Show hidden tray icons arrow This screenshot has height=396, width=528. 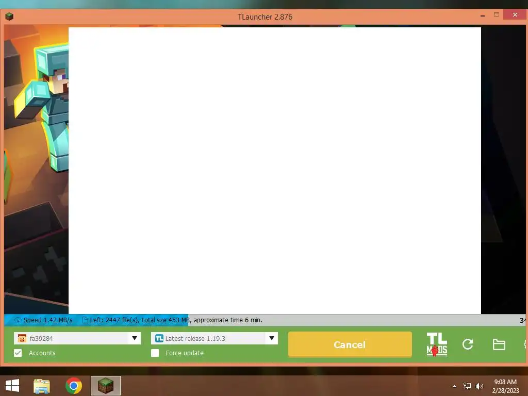[x=455, y=386]
